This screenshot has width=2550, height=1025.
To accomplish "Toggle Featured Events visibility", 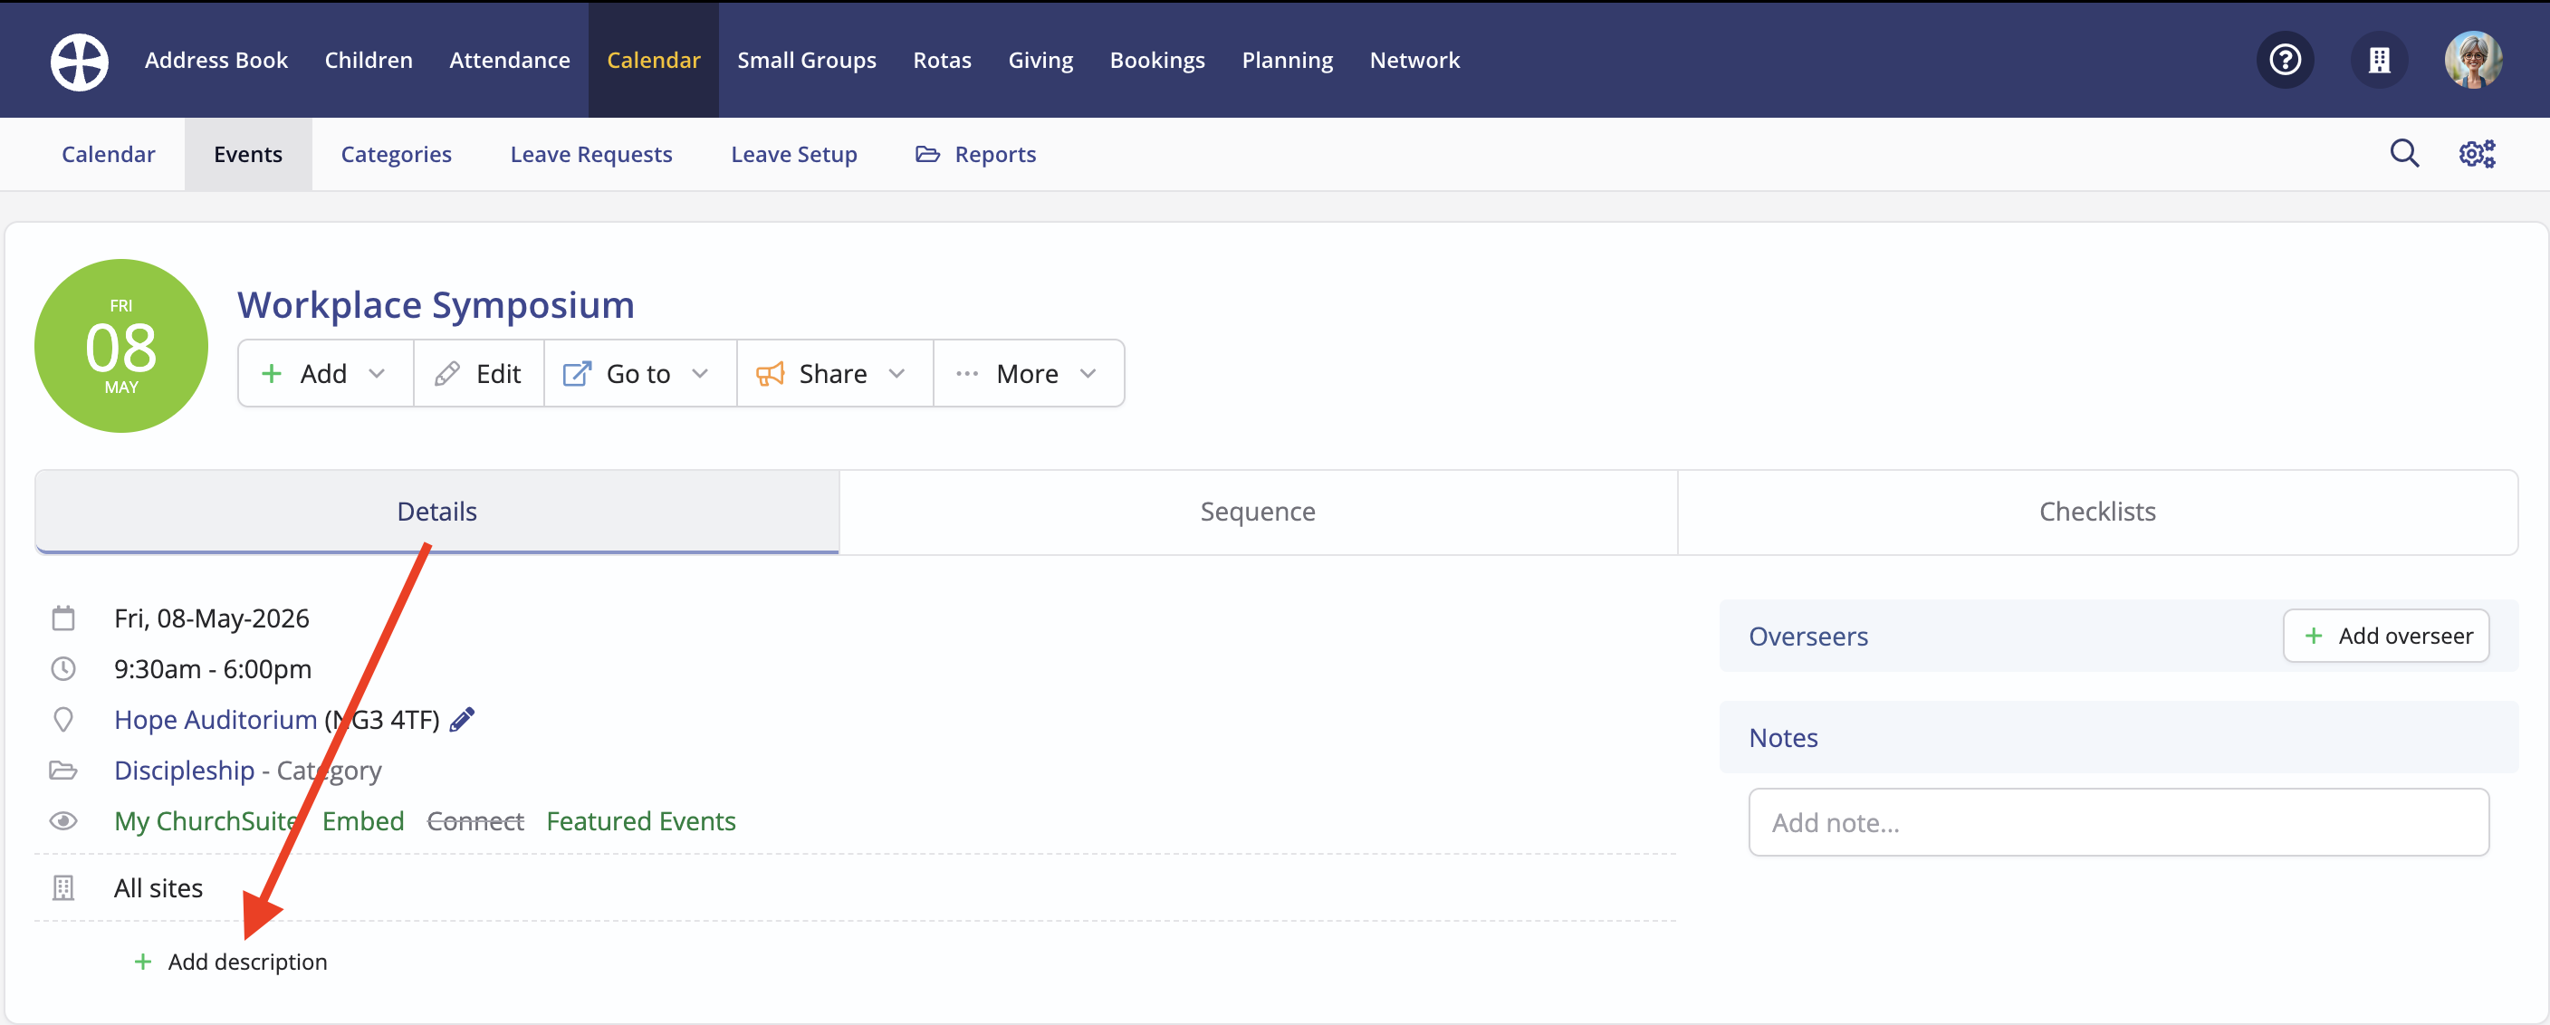I will (640, 820).
